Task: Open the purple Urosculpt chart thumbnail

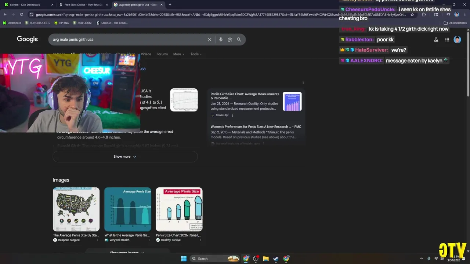Action: [x=292, y=102]
